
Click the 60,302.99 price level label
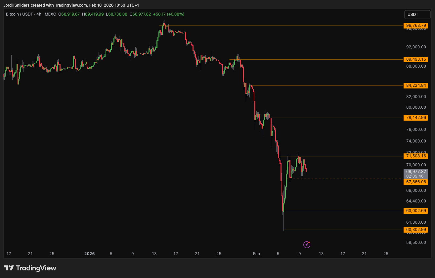[415, 229]
